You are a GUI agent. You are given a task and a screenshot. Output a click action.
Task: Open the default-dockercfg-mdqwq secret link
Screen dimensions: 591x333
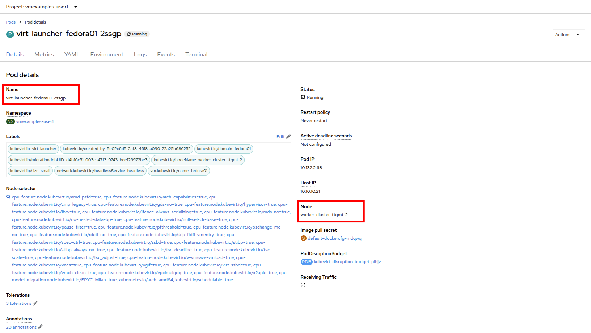click(334, 238)
